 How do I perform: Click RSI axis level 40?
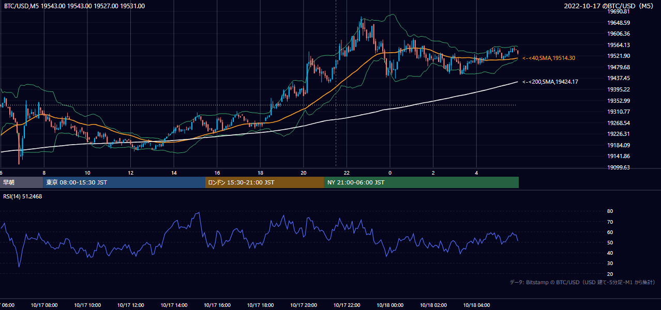[x=610, y=253]
